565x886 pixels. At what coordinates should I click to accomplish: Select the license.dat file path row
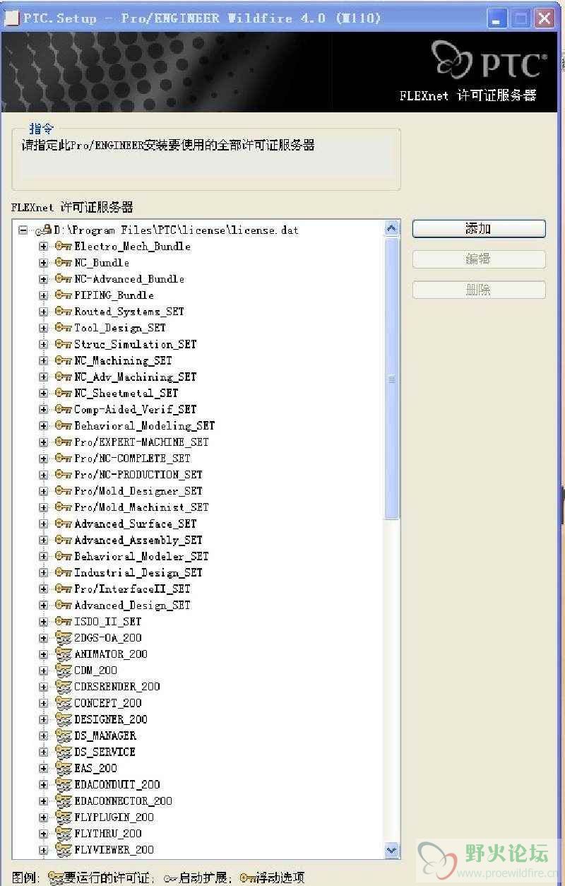177,230
